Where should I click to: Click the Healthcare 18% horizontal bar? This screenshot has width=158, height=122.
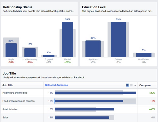[95, 93]
